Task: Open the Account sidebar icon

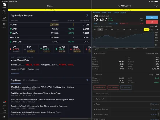Action: [x=4, y=25]
